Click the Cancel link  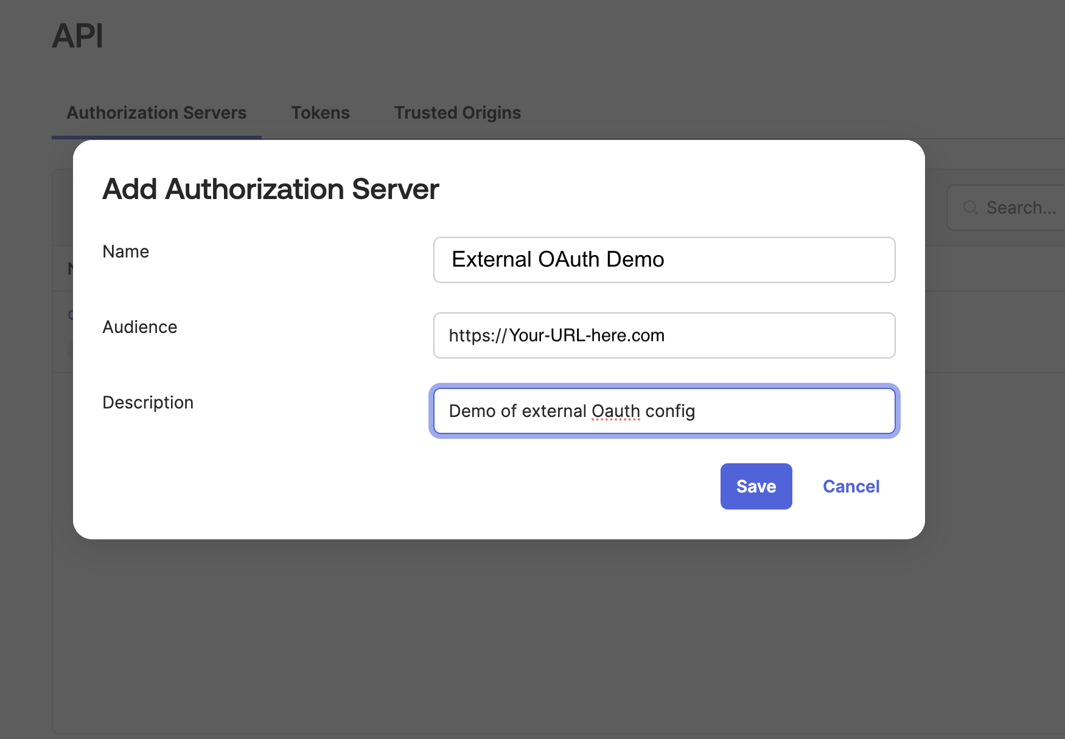(x=851, y=486)
